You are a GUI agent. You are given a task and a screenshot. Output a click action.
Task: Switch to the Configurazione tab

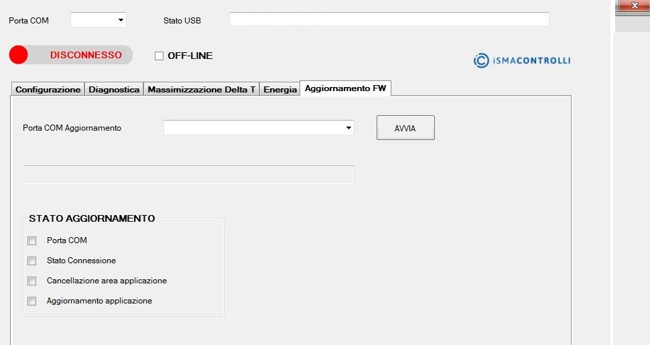(x=48, y=90)
